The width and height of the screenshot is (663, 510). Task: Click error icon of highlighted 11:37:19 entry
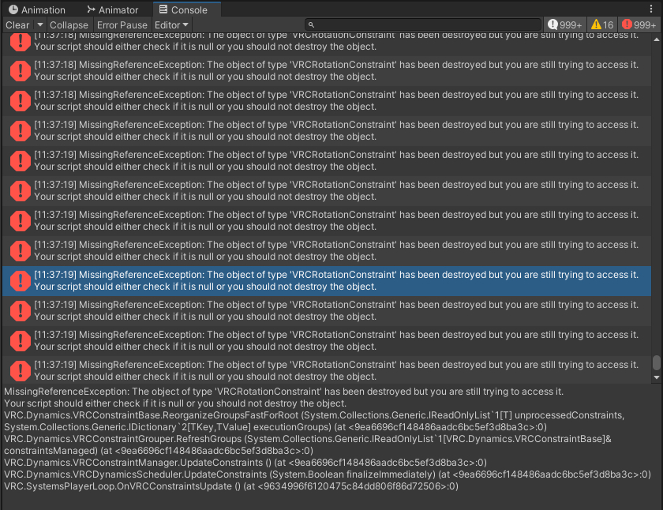(x=19, y=281)
